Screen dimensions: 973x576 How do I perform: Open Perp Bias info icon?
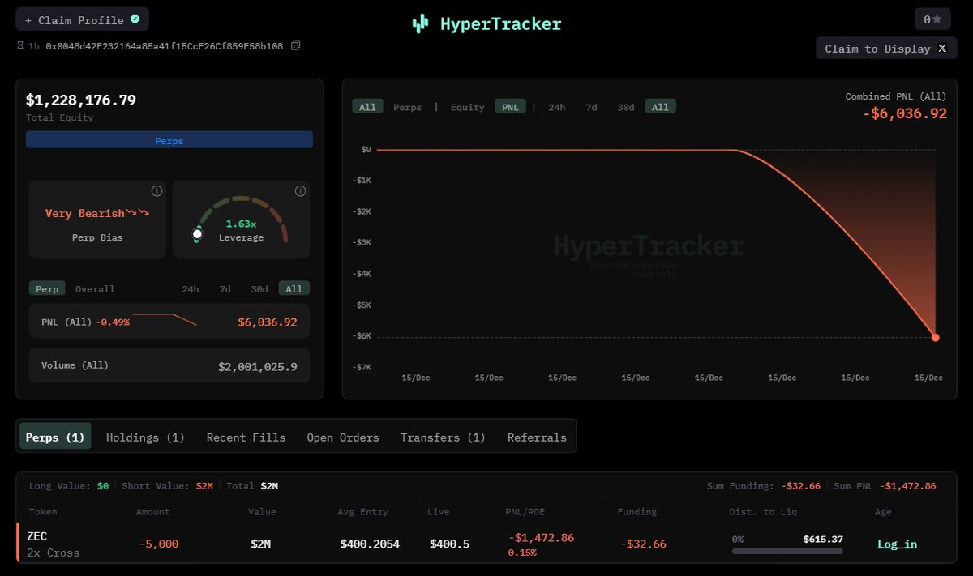tap(156, 191)
